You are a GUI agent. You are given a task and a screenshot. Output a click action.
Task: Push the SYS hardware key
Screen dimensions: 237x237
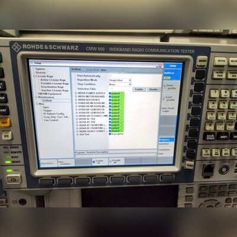pos(7,136)
